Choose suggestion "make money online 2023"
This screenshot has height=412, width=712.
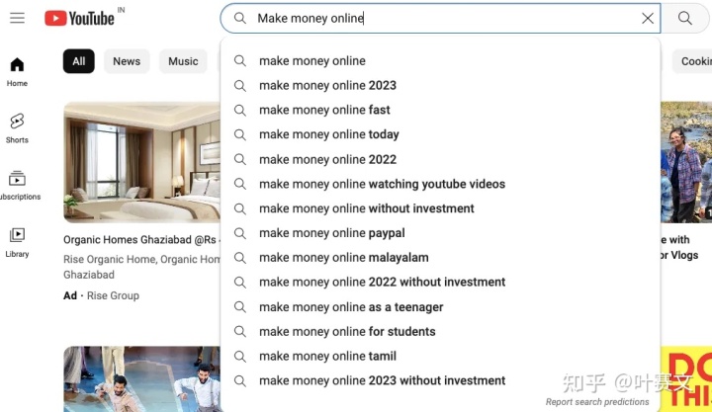327,85
